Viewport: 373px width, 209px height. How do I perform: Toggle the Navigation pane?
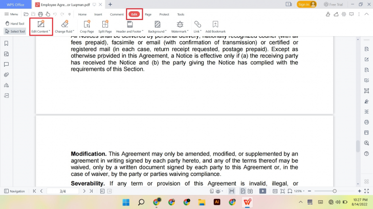click(x=14, y=191)
